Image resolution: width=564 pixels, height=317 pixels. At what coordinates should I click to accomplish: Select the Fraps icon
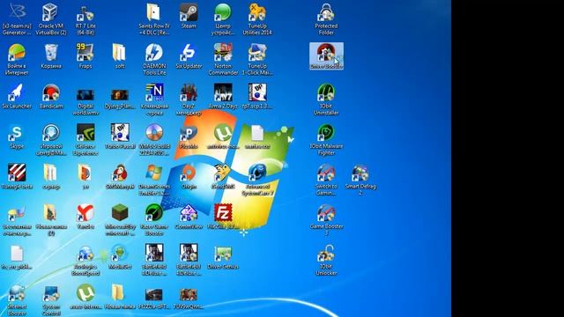[85, 56]
